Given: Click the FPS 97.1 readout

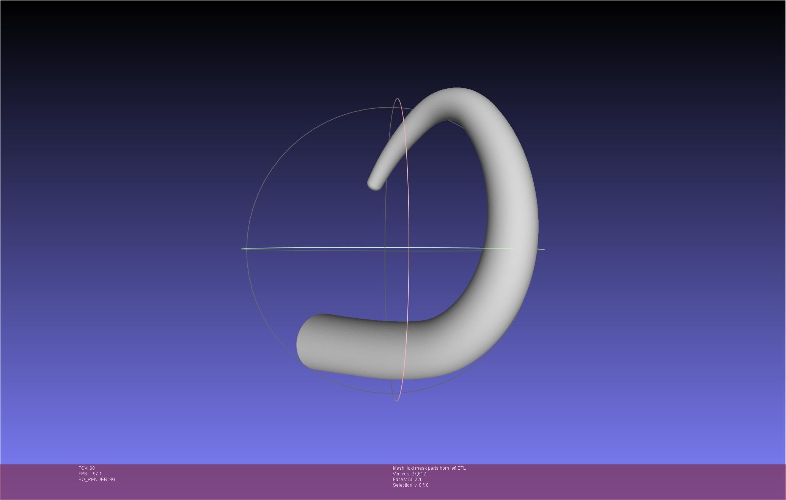Looking at the screenshot, I should coord(90,474).
